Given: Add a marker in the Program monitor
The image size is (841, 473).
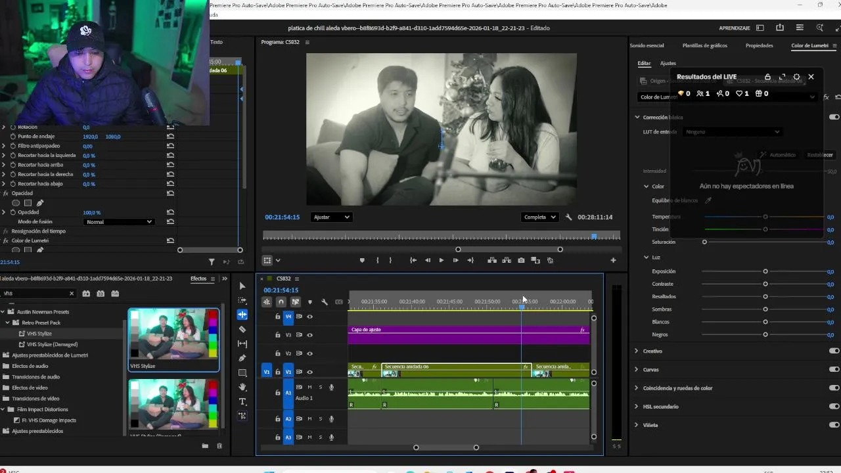Looking at the screenshot, I should tap(362, 260).
